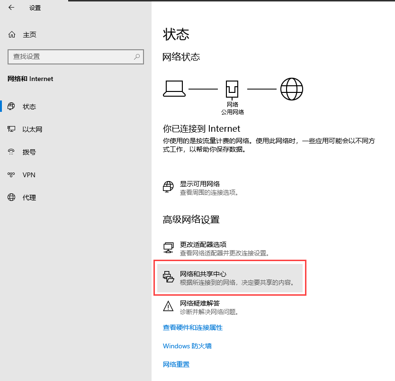Open the Windows 防火墙 link

pyautogui.click(x=187, y=346)
